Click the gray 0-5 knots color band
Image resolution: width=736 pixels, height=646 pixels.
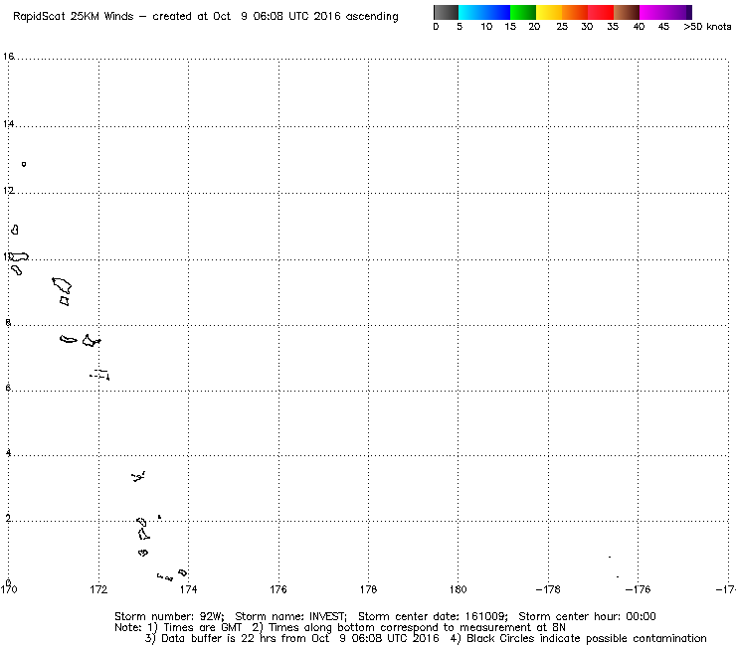point(446,12)
